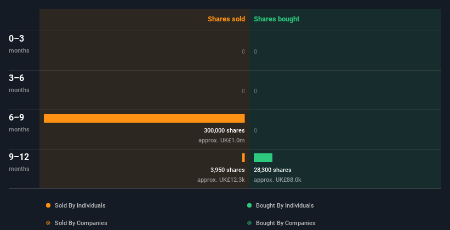Click the sold zero in 0–3 months row
450x230 pixels.
coord(243,51)
